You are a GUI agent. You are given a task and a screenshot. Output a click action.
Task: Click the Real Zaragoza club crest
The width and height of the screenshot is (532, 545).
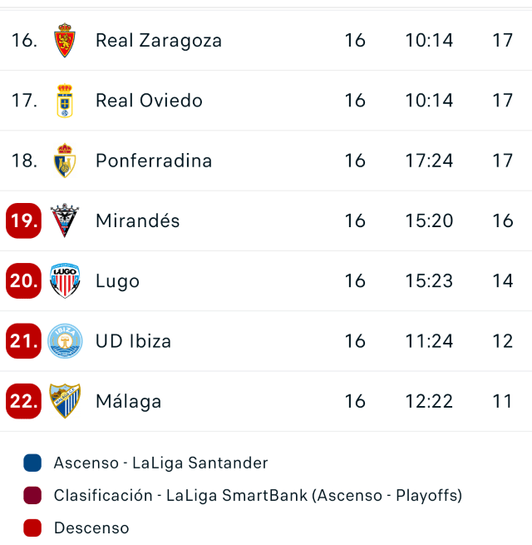65,40
